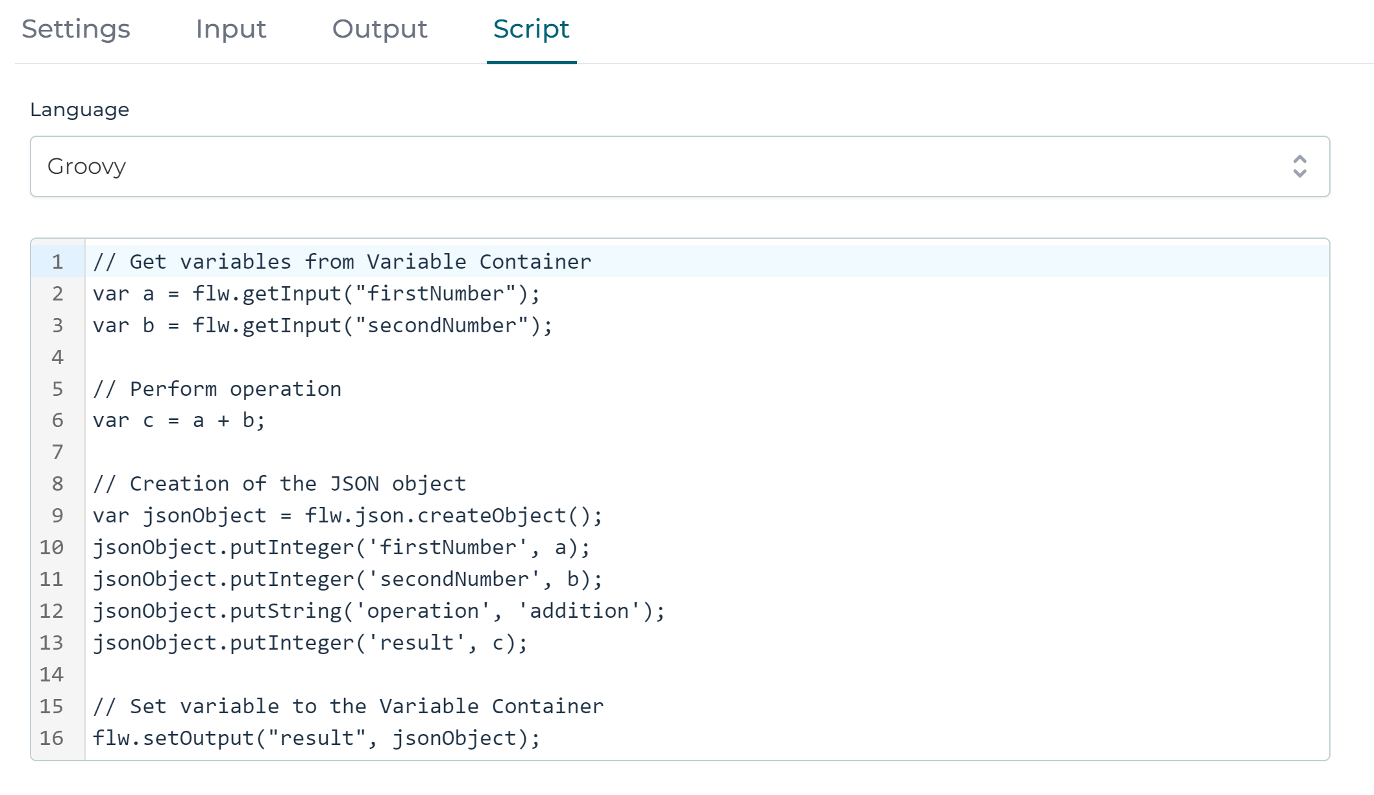
Task: Click the Perform operation comment line
Action: tap(217, 389)
